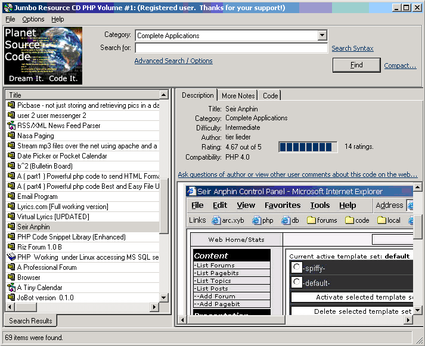This screenshot has height=346, width=425.
Task: Click the results list vertical scrollbar thumb
Action: click(164, 206)
